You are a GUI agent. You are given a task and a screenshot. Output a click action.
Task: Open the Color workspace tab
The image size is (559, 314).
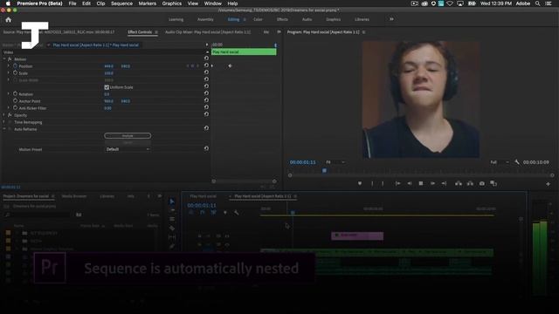point(258,19)
